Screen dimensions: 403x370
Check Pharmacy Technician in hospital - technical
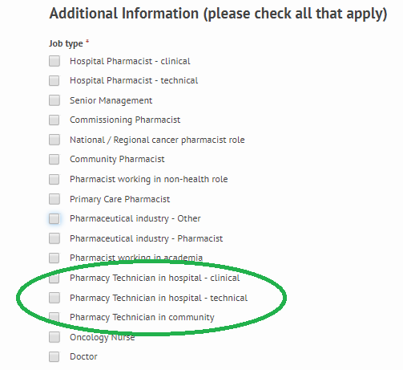(54, 298)
